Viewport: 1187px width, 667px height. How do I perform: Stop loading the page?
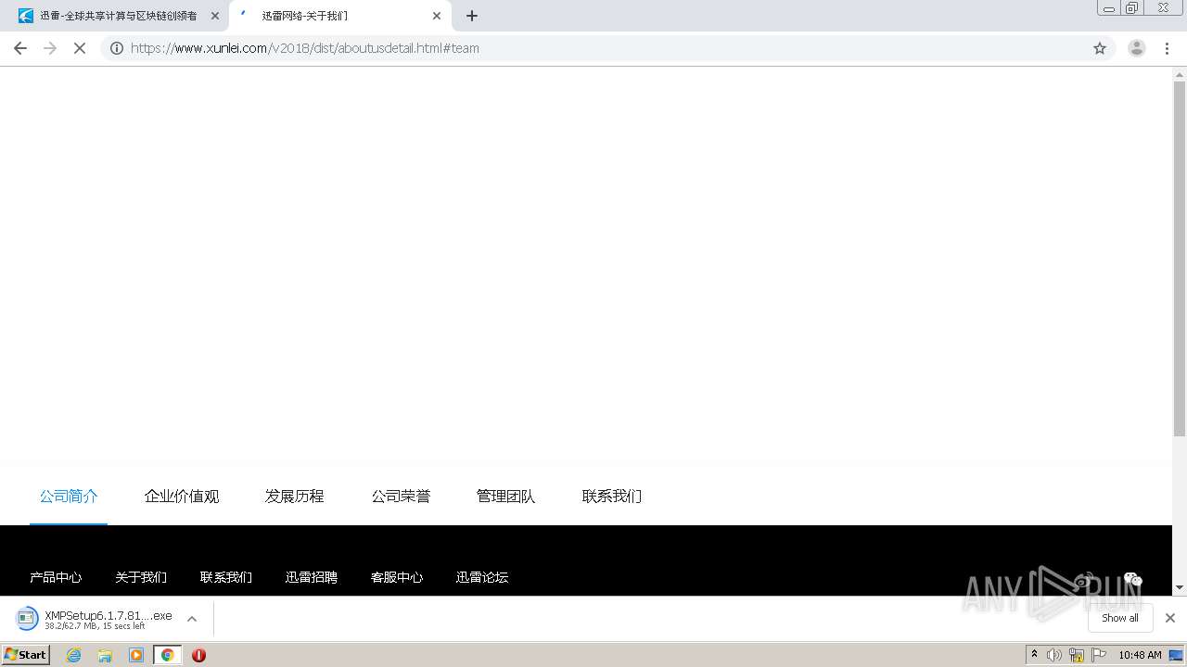80,48
